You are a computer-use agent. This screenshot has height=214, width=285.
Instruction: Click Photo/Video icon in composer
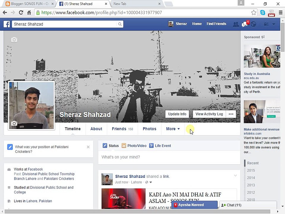(x=124, y=146)
